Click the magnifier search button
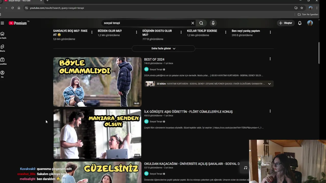Image resolution: width=326 pixels, height=183 pixels. click(201, 23)
